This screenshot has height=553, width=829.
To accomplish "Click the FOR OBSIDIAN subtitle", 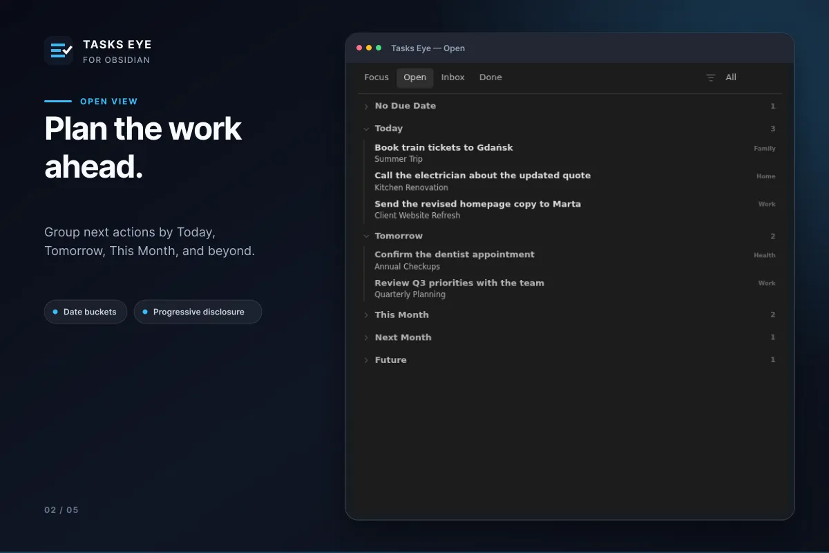I will click(x=116, y=60).
